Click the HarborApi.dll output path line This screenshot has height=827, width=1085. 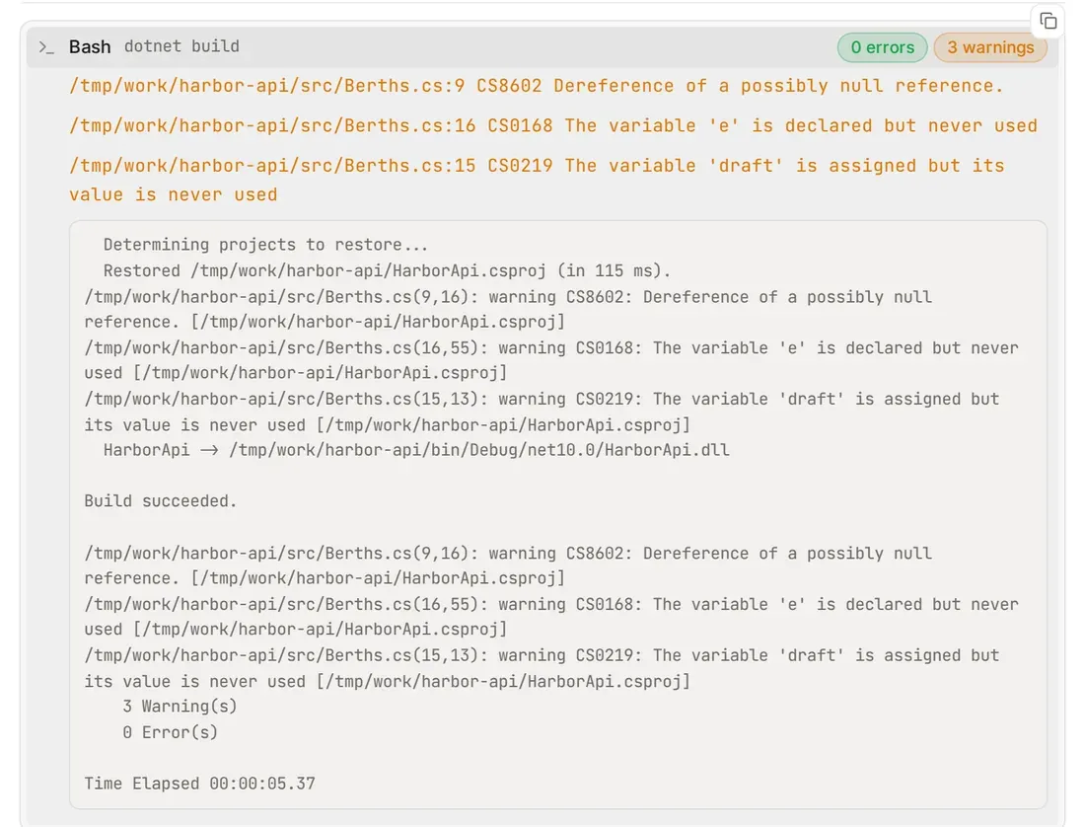coord(416,450)
